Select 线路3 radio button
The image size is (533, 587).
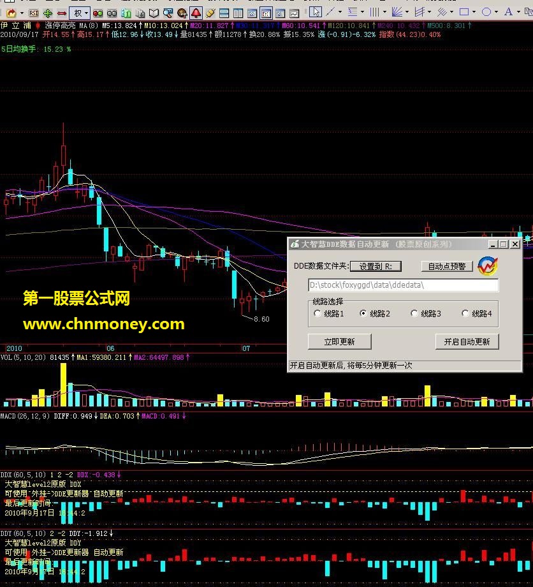(x=414, y=313)
